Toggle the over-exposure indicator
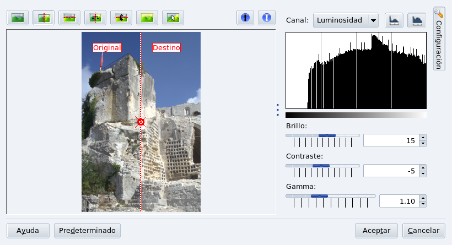 [267, 18]
